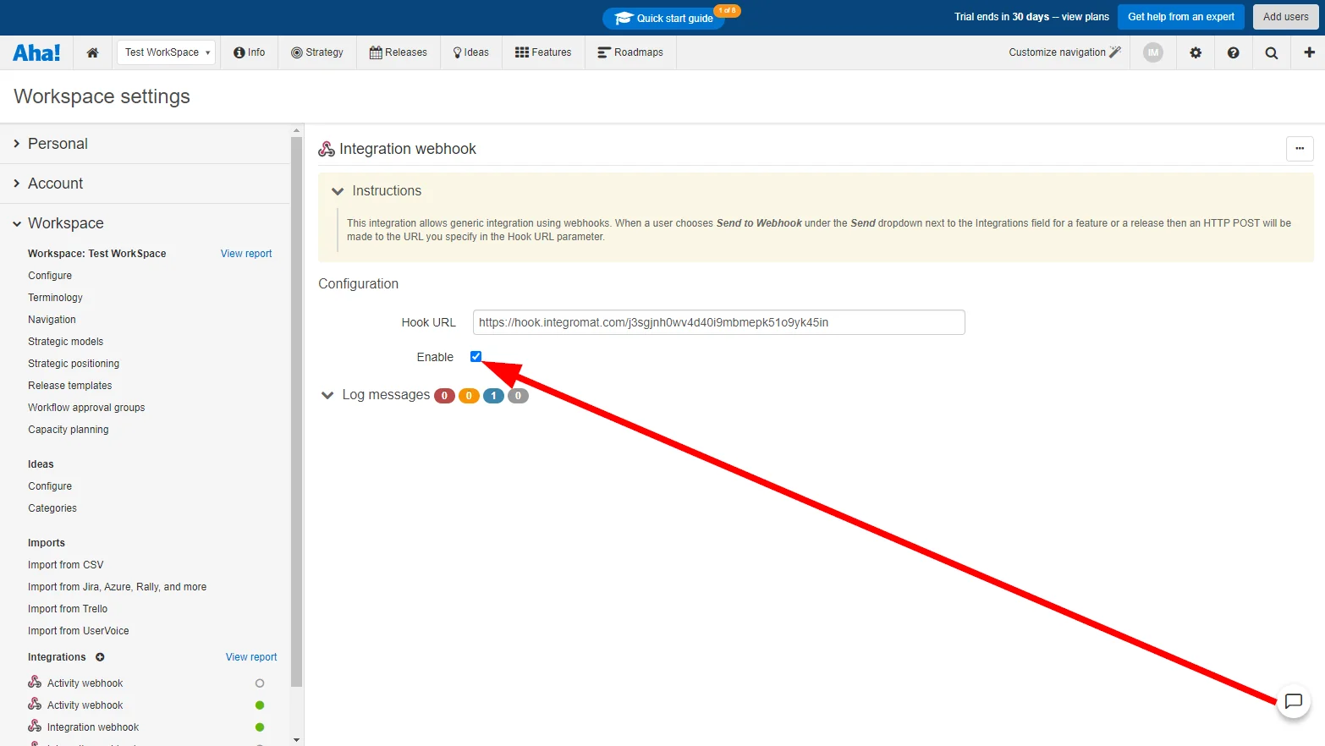This screenshot has width=1325, height=746.
Task: Open workspace Configure settings
Action: point(50,276)
